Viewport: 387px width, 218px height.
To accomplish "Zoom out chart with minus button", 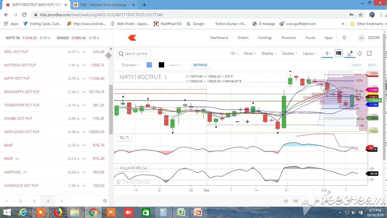I will tap(237, 121).
